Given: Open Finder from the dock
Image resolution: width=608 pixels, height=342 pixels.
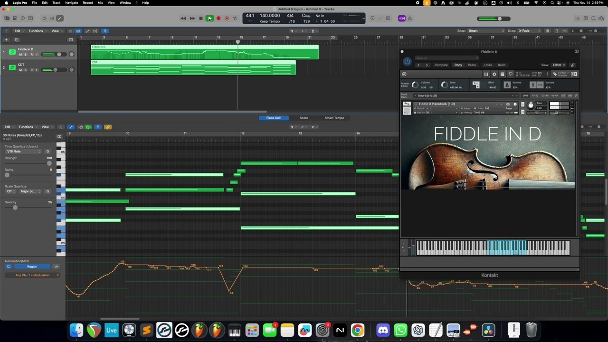Looking at the screenshot, I should 76,330.
